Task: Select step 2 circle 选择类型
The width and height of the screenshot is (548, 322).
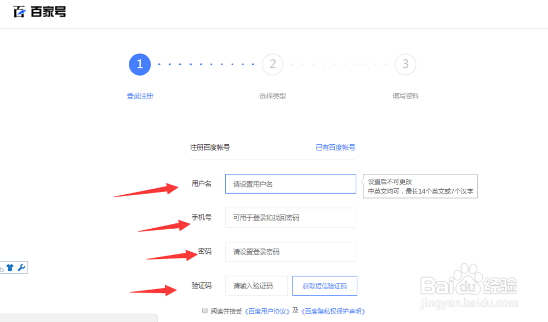Action: 272,64
